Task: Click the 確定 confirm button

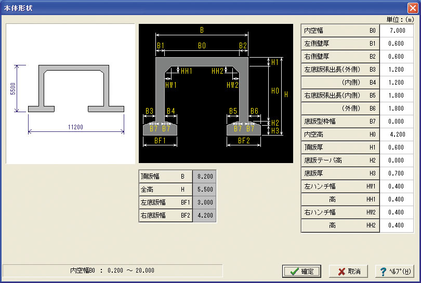Action: point(301,271)
